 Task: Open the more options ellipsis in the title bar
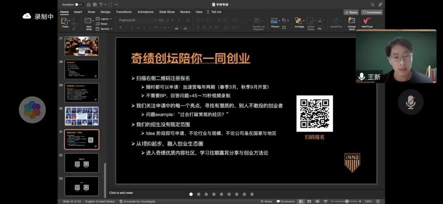click(x=116, y=4)
